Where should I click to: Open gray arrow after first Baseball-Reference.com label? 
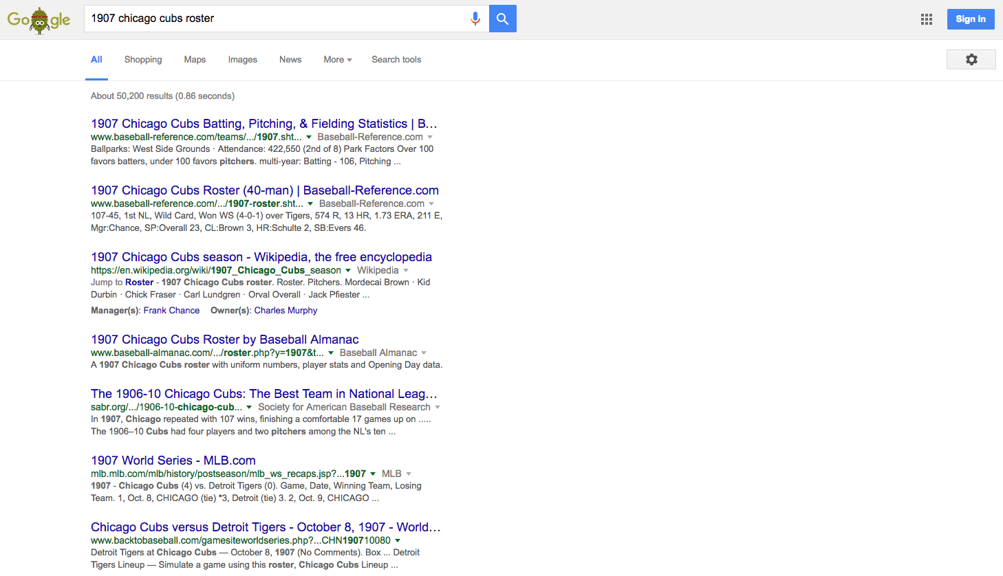430,137
